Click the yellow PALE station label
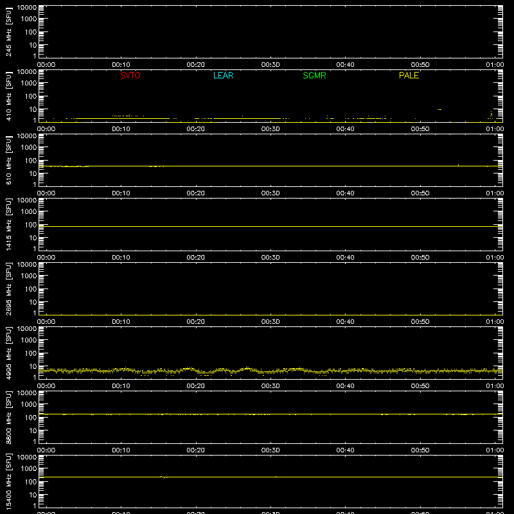514x514 pixels. tap(409, 75)
